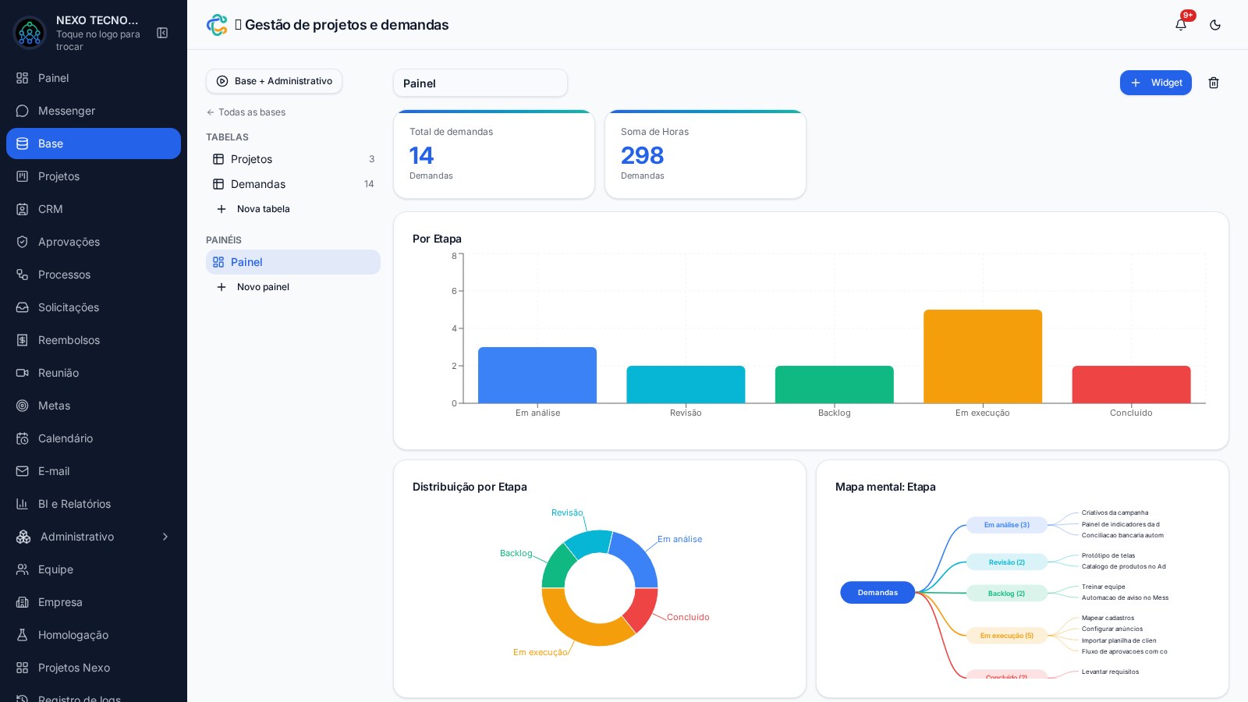Open Empresa in the sidebar
Image resolution: width=1248 pixels, height=702 pixels.
click(94, 602)
